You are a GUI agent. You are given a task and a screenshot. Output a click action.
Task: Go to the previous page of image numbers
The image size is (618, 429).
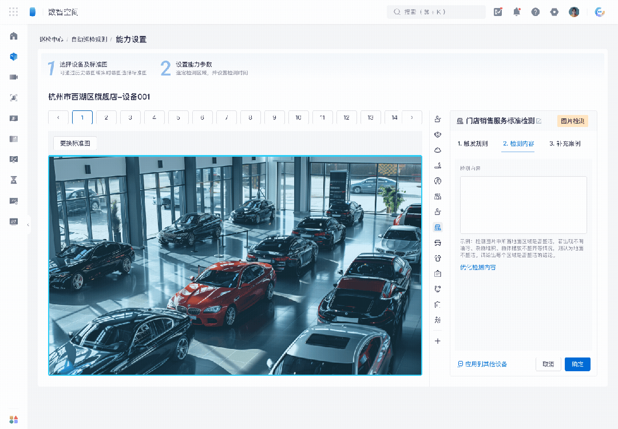point(58,117)
